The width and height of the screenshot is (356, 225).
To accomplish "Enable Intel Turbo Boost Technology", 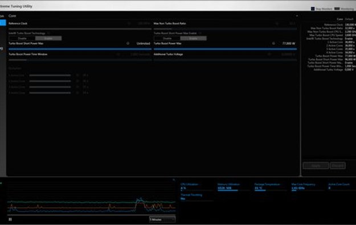I will click(48, 38).
